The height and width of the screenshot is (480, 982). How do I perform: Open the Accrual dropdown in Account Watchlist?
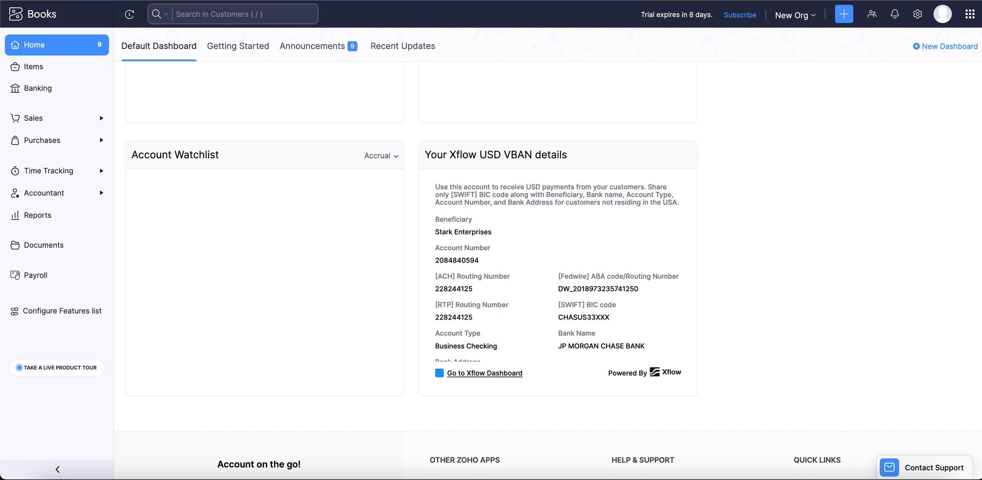[x=381, y=156]
